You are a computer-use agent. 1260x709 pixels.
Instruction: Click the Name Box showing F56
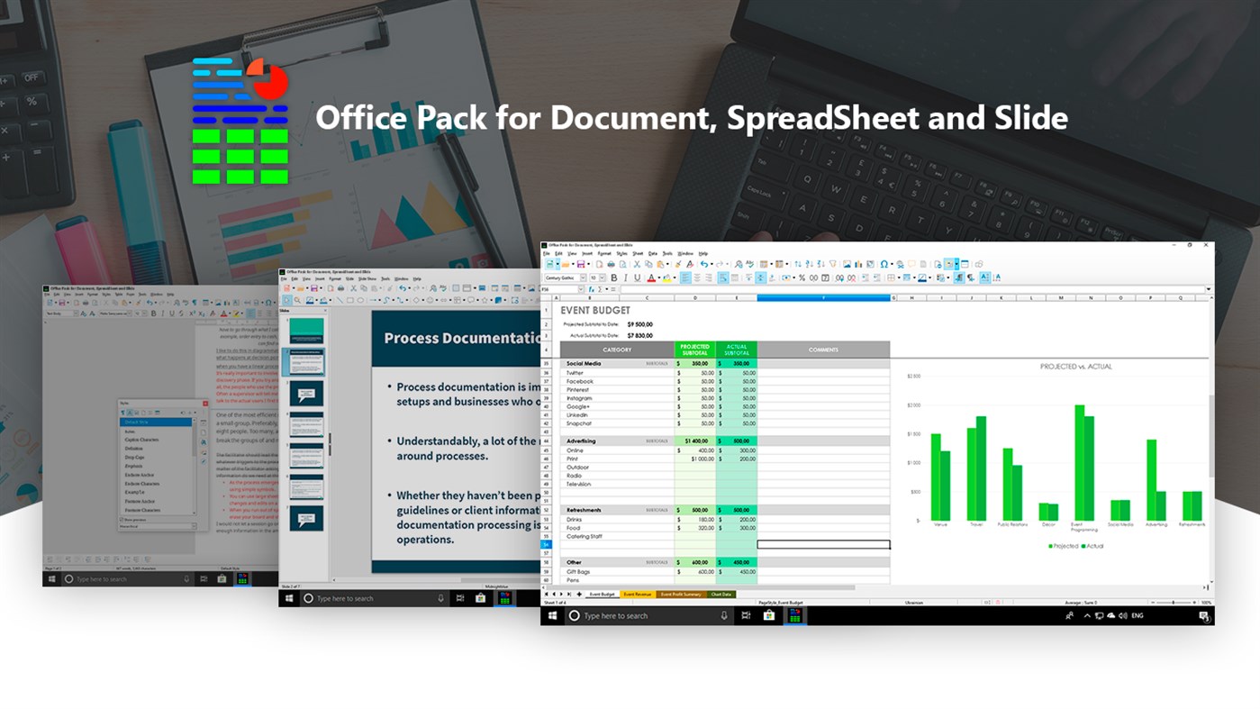[x=558, y=289]
